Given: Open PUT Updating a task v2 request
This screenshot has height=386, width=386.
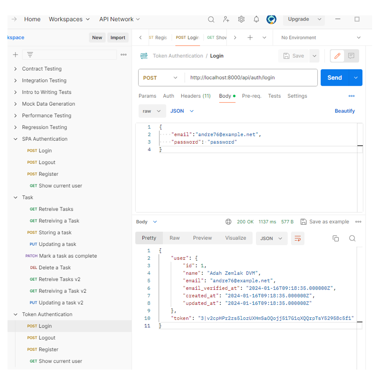Looking at the screenshot, I should tap(56, 303).
